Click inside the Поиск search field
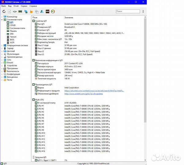184x165 pixels. [128, 11]
